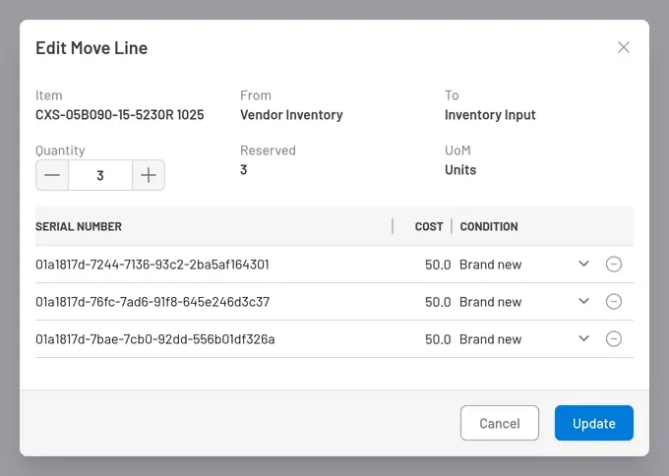Click the Vendor Inventory source value

(291, 115)
